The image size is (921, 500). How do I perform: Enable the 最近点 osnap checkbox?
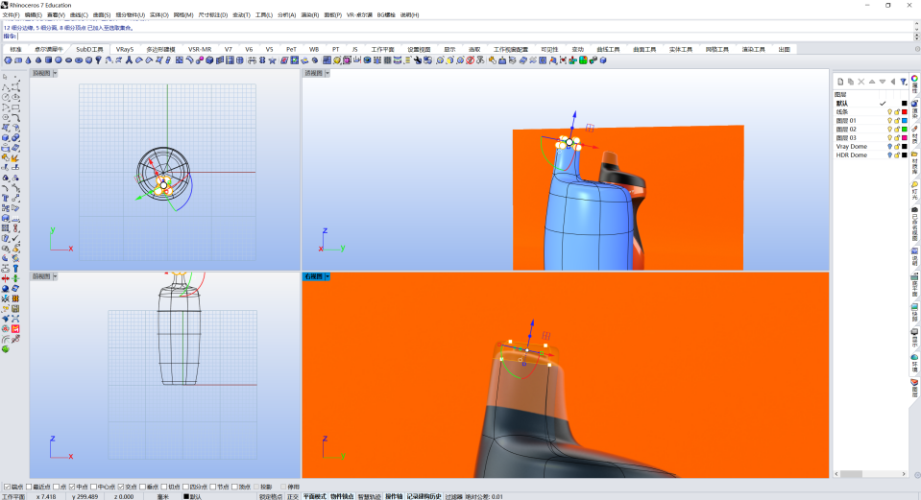(x=29, y=487)
